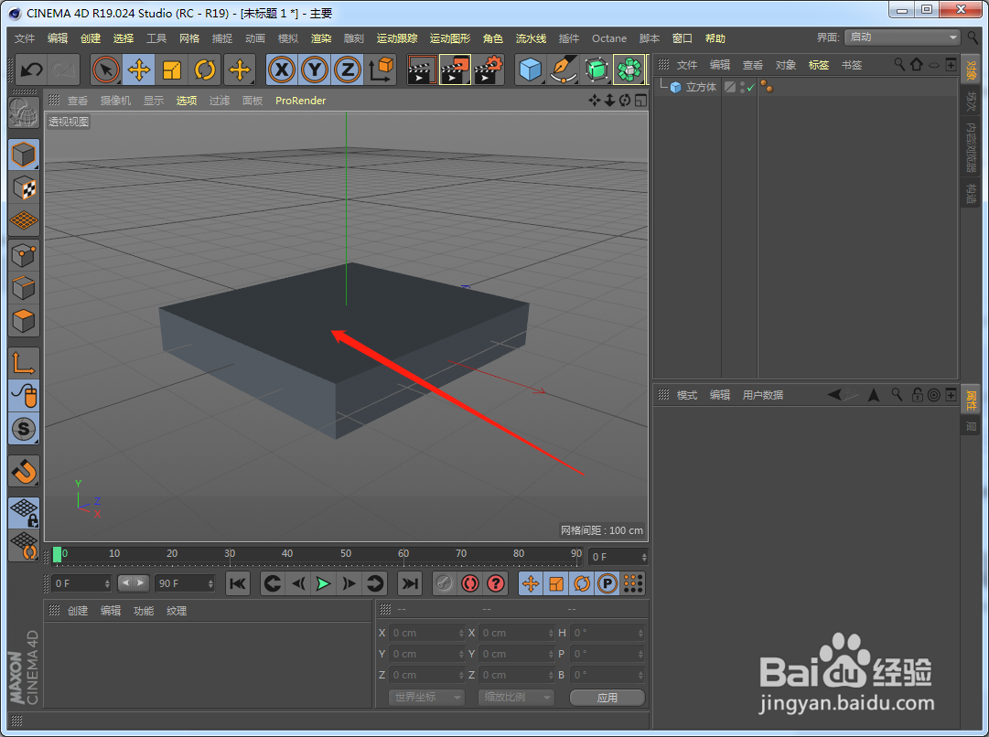Open the array modeling objects icon
Screen dimensions: 989x737
click(629, 69)
